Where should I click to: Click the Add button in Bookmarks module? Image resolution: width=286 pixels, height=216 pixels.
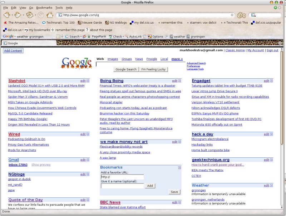150,186
